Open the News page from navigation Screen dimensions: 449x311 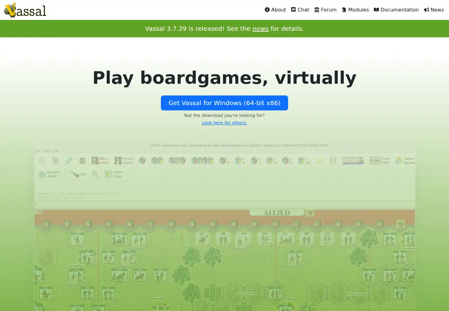click(434, 10)
